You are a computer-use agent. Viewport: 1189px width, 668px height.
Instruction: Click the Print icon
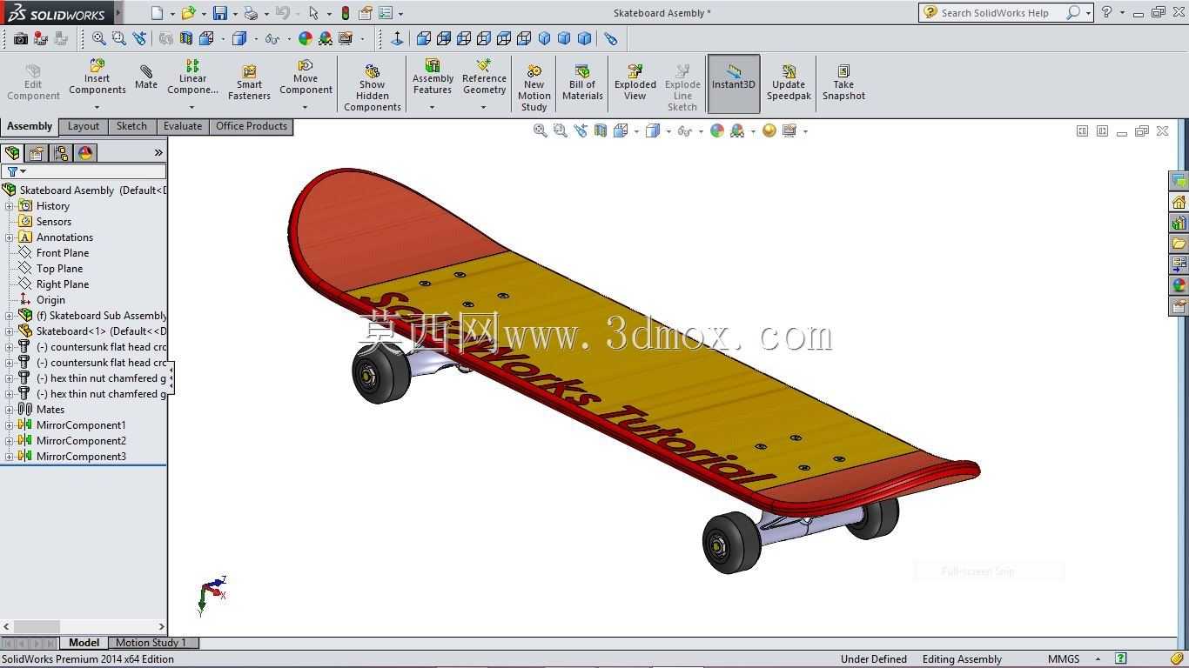click(x=251, y=13)
